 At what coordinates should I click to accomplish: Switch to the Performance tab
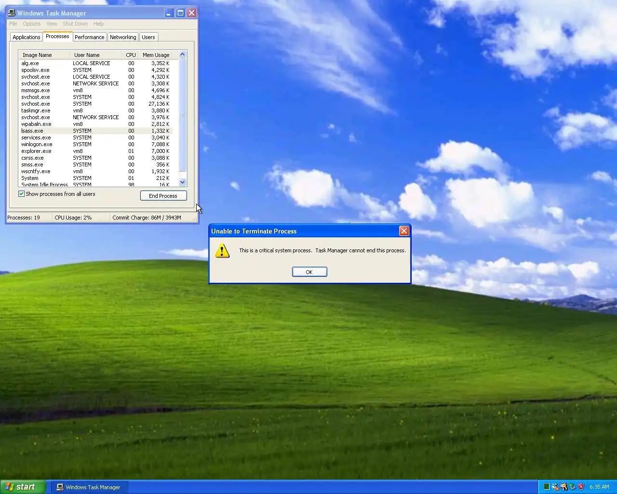[89, 37]
